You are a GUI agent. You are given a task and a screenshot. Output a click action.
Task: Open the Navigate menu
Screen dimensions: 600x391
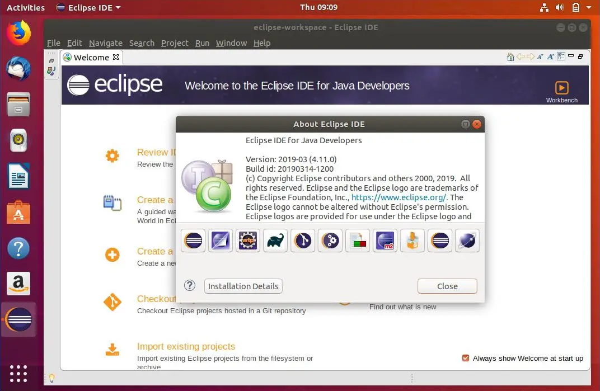[x=106, y=43]
